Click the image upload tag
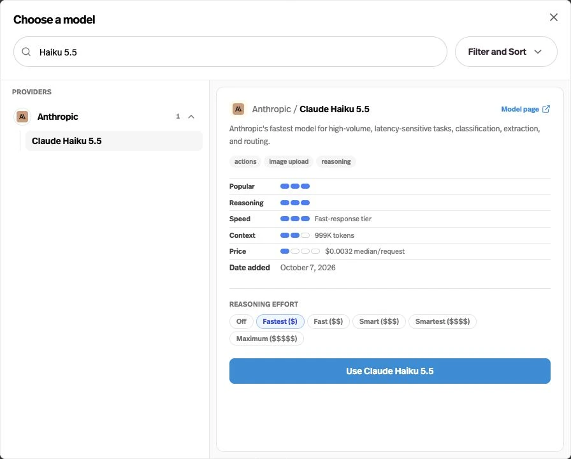571x459 pixels. [289, 161]
